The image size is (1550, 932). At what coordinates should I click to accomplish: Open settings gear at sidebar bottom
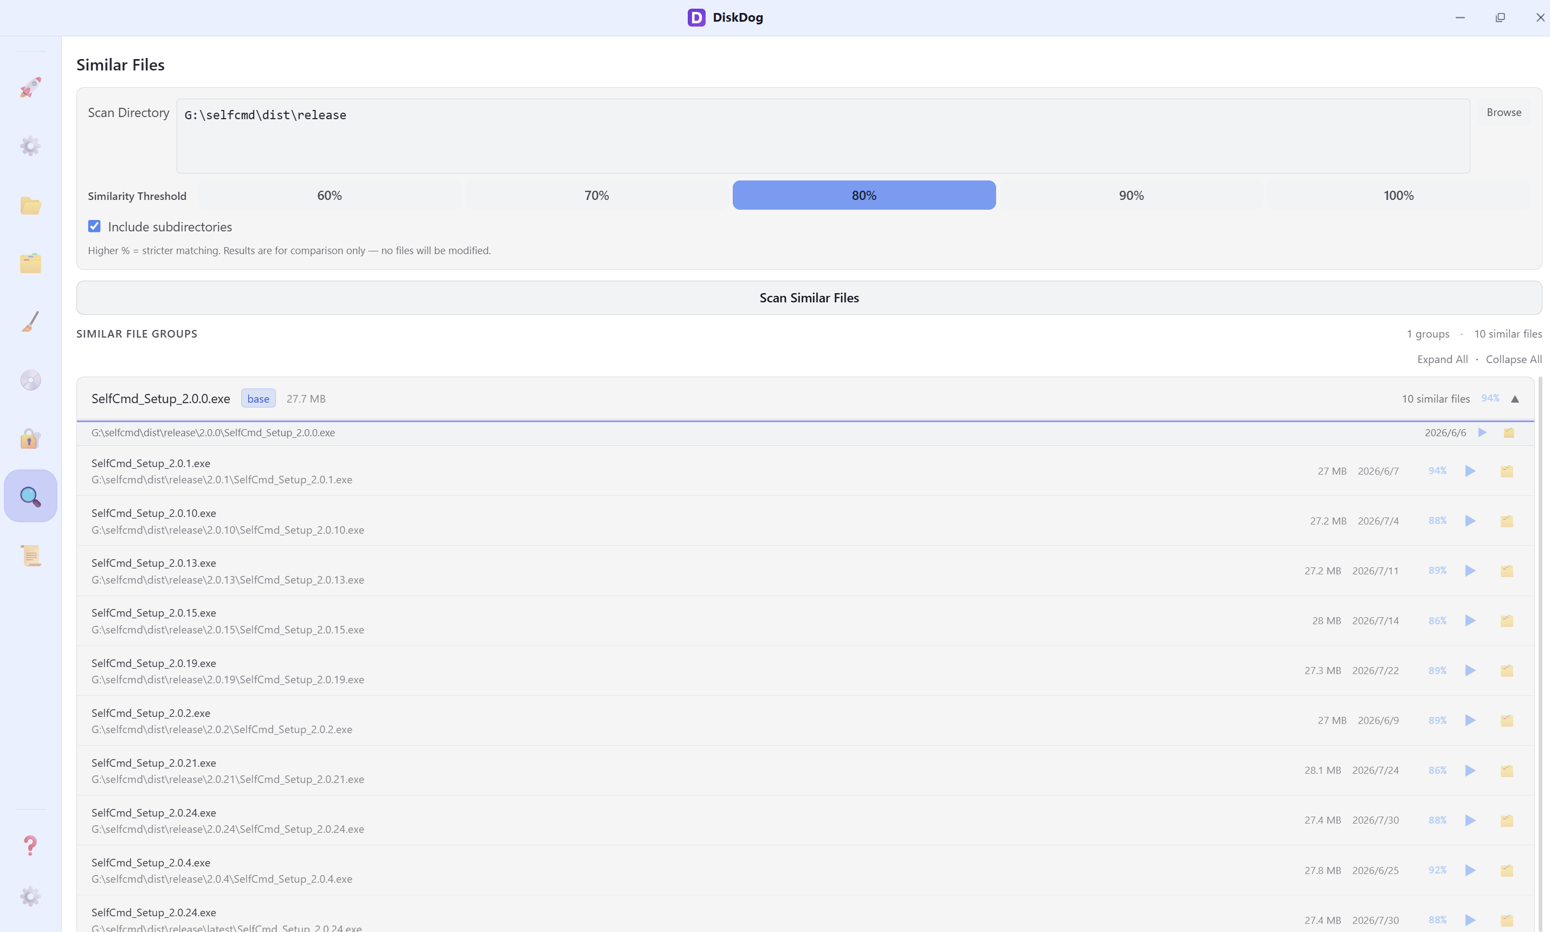coord(30,896)
